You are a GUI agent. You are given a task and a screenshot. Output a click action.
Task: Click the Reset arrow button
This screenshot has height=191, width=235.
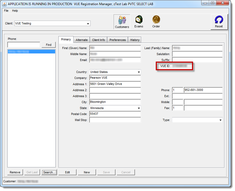[x=219, y=22]
